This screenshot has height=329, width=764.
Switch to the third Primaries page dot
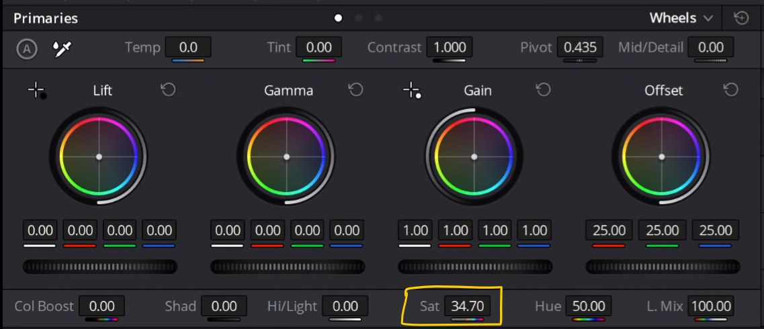click(x=378, y=19)
